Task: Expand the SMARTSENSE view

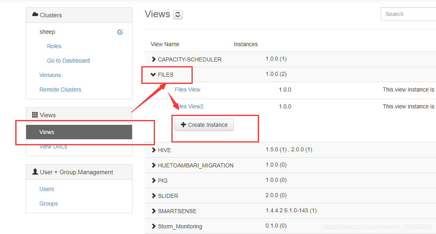Action: (153, 211)
